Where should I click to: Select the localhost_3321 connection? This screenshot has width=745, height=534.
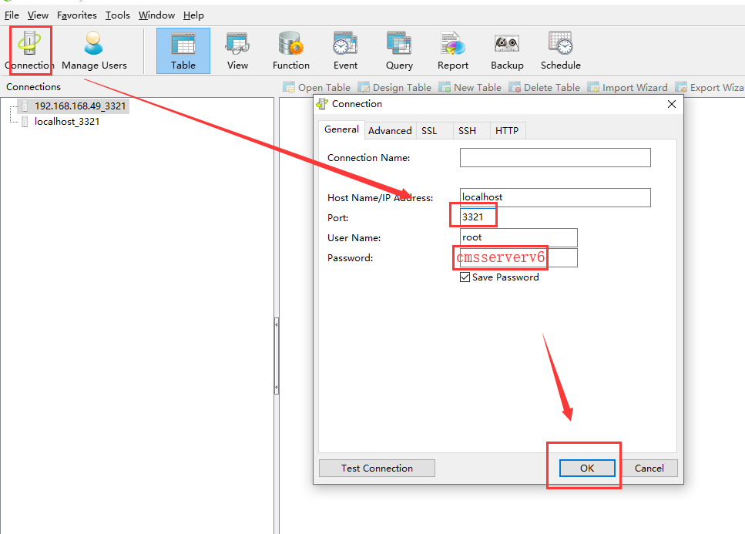click(x=67, y=122)
